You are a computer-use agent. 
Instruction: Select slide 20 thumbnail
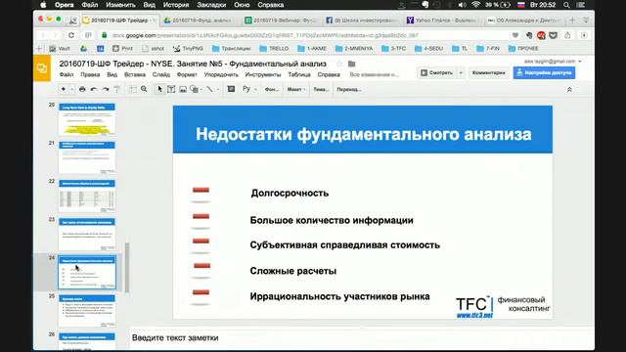[87, 119]
